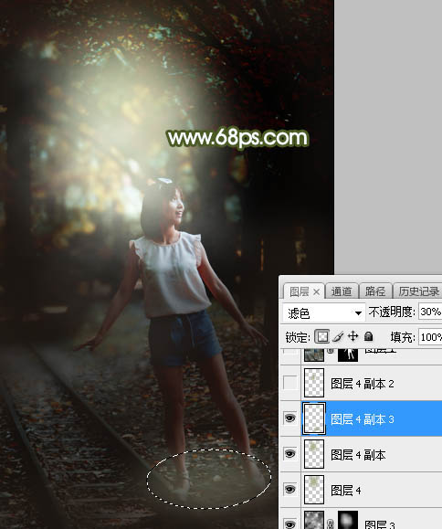
Task: Click the 不透明度 opacity value field
Action: click(x=430, y=312)
